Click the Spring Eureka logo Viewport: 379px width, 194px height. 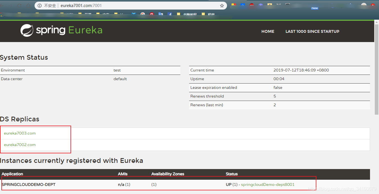(61, 30)
